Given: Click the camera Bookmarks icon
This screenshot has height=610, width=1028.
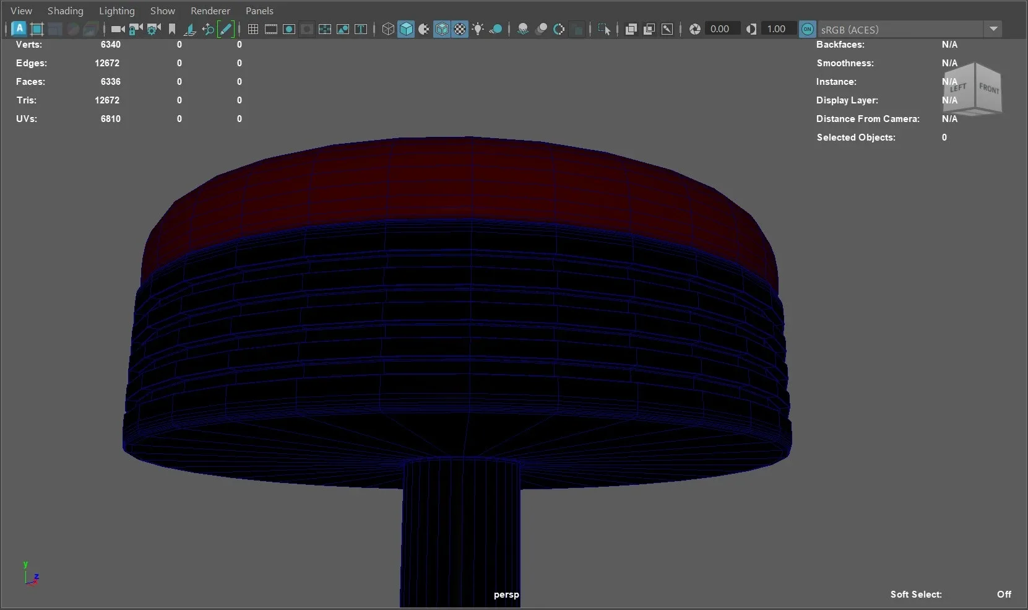Looking at the screenshot, I should pyautogui.click(x=172, y=29).
